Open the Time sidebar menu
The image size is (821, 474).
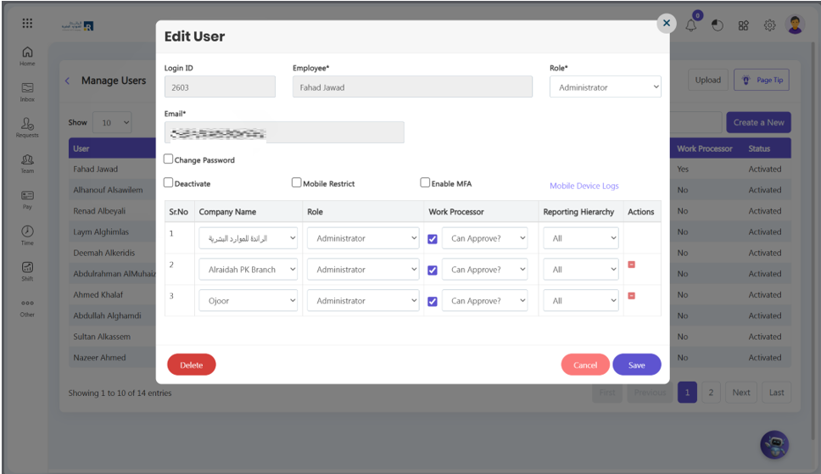click(27, 234)
